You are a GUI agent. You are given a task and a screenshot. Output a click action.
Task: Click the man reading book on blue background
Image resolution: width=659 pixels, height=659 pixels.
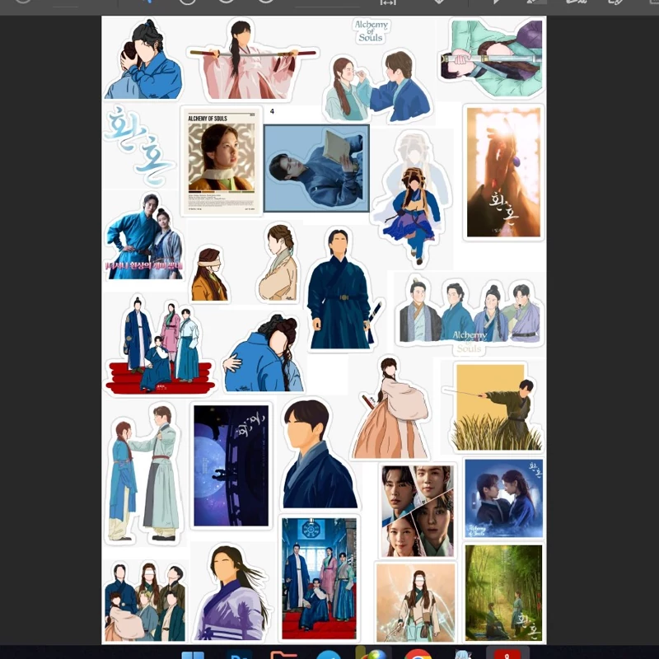tap(316, 168)
